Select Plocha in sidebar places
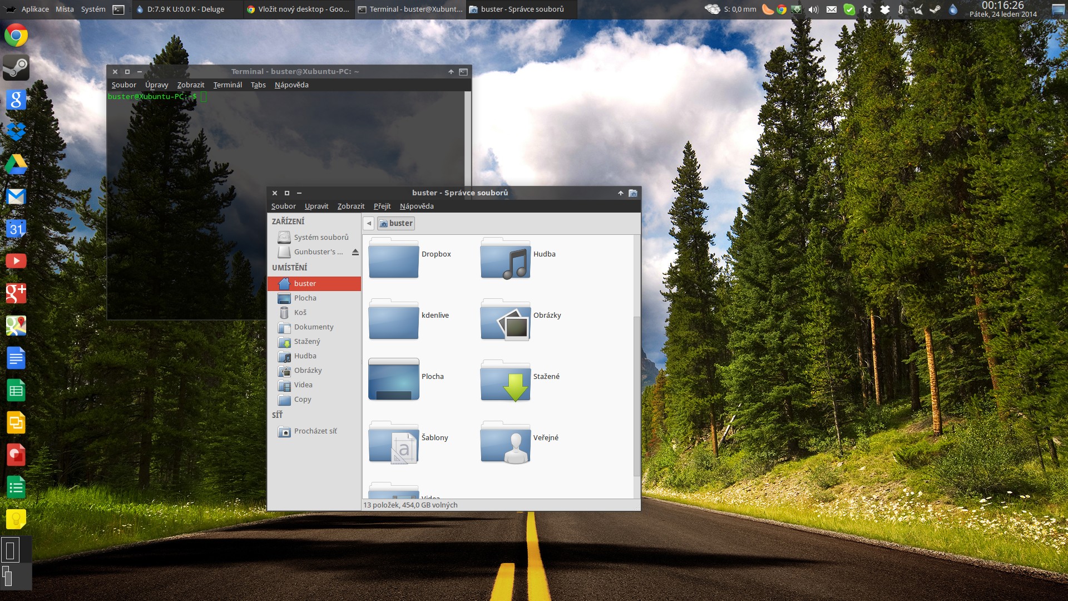 tap(314, 298)
